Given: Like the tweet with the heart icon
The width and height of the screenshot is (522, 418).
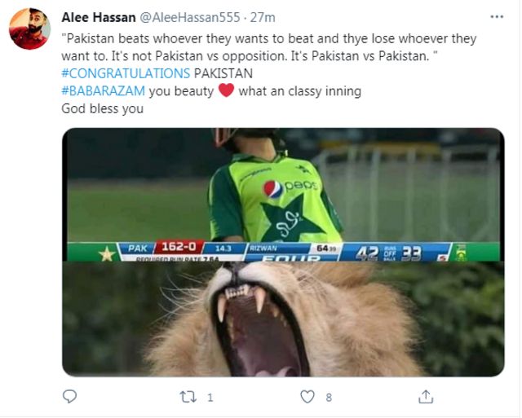Looking at the screenshot, I should tap(307, 397).
